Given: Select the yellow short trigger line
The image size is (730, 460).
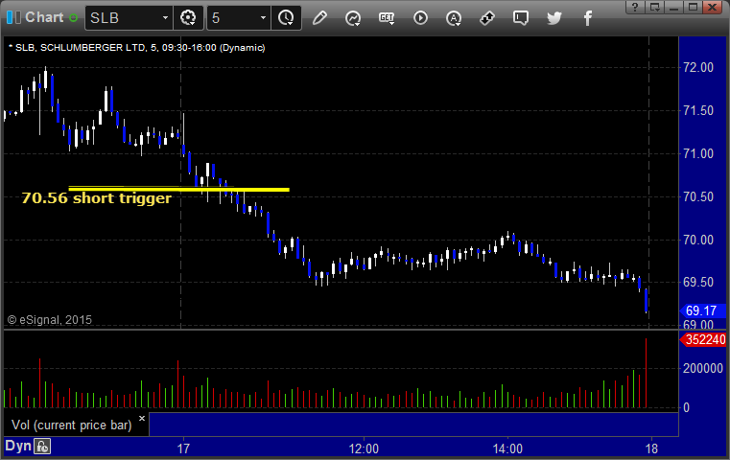Looking at the screenshot, I should point(178,189).
